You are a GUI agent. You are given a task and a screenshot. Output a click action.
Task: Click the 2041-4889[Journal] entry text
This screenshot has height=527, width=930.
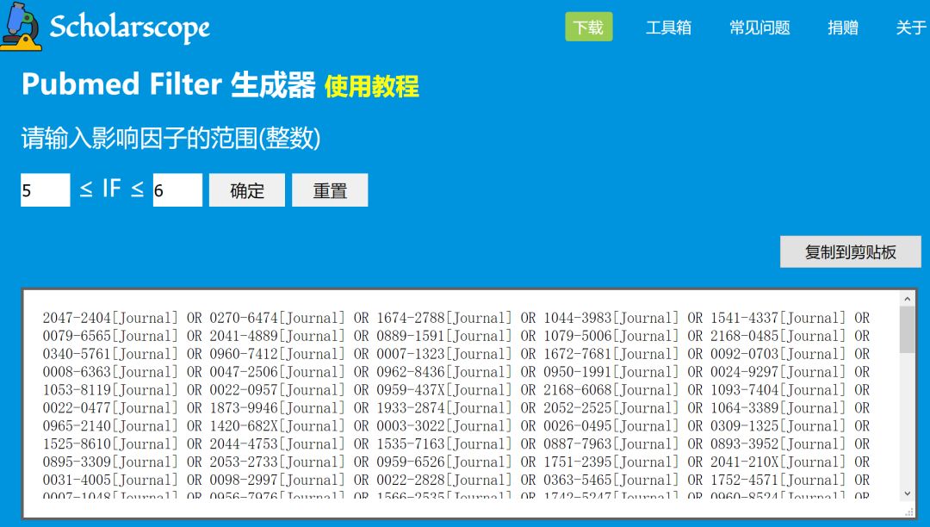point(277,336)
